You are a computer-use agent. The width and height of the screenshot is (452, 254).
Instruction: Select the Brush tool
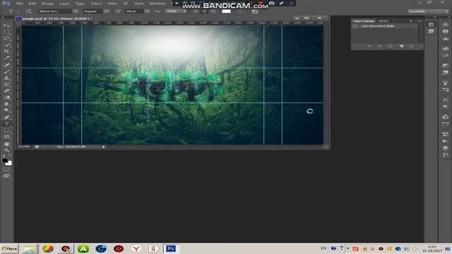(6, 72)
